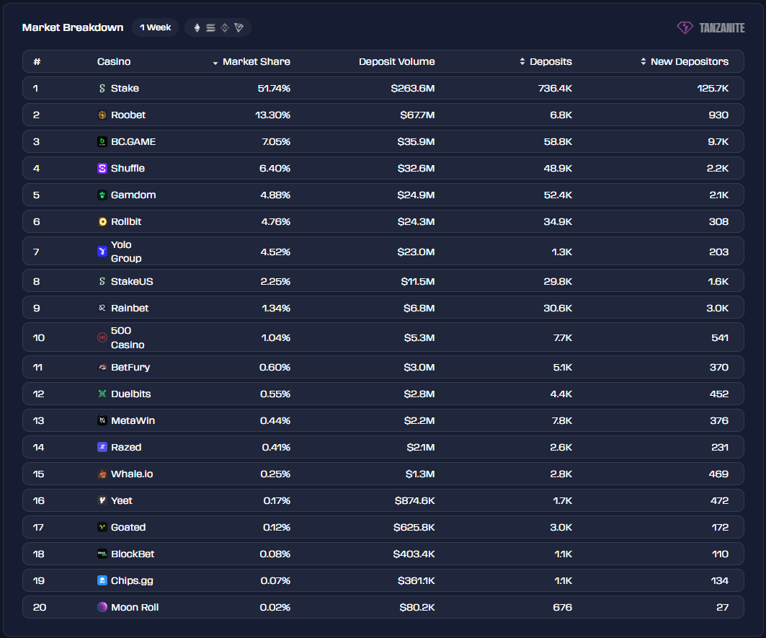Click the Market Breakdown title
The image size is (766, 638).
(x=73, y=27)
